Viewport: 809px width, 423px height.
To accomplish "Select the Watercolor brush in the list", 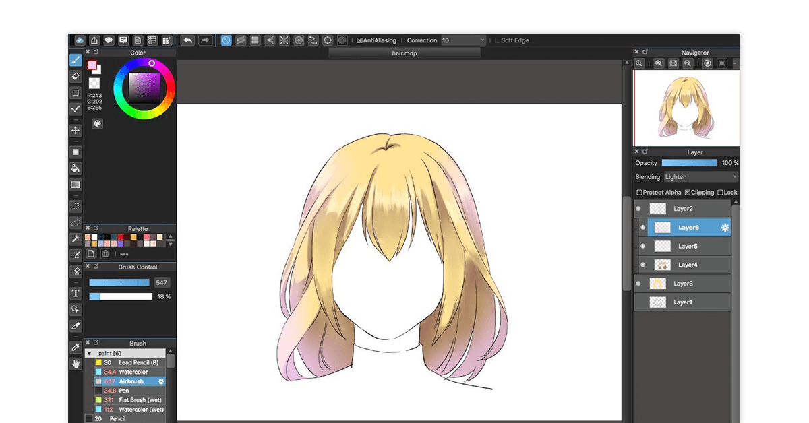I will pos(133,372).
